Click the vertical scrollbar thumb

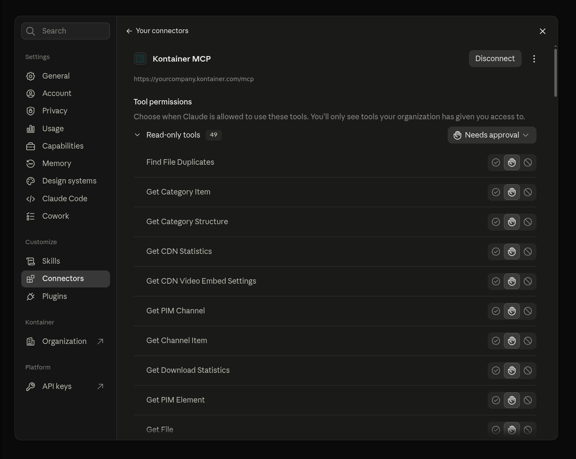click(556, 73)
